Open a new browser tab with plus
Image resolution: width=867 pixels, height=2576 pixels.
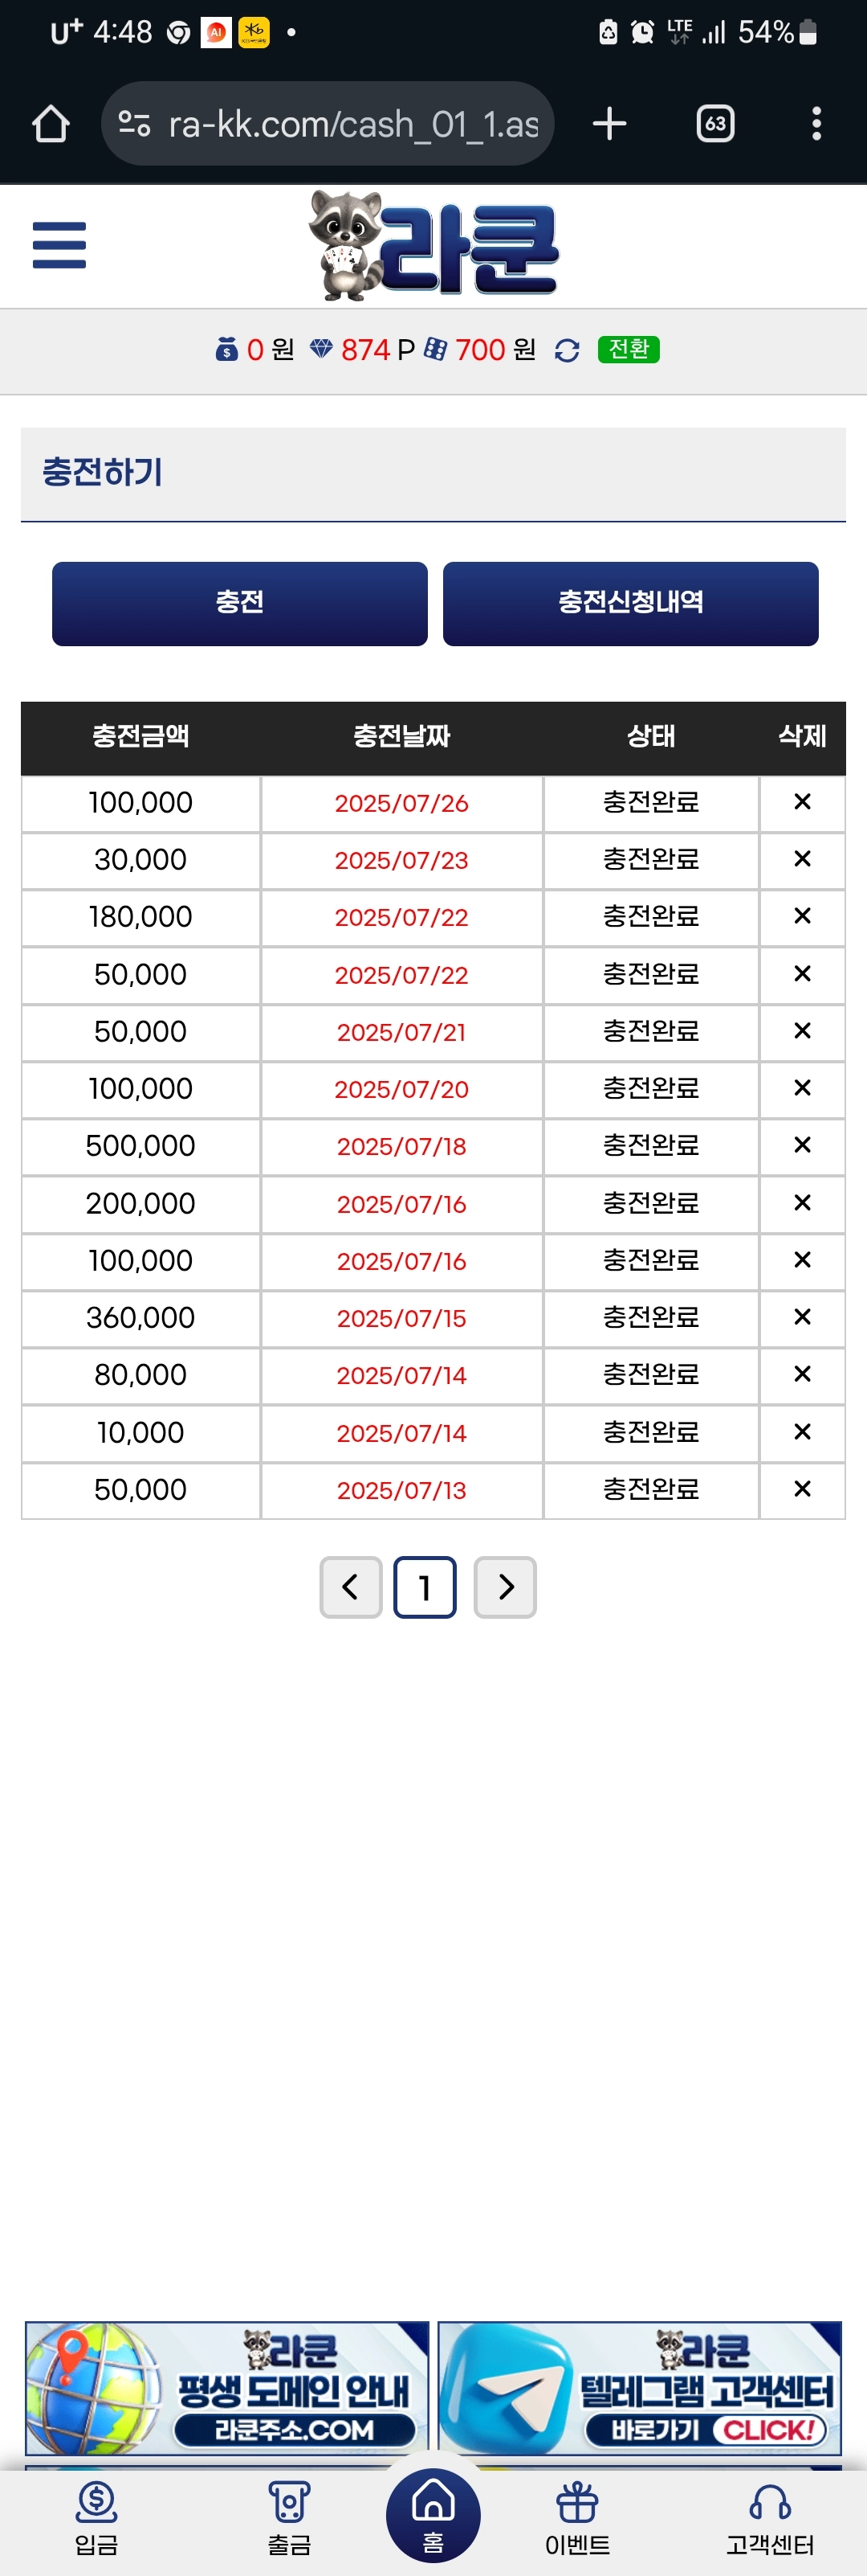[609, 124]
